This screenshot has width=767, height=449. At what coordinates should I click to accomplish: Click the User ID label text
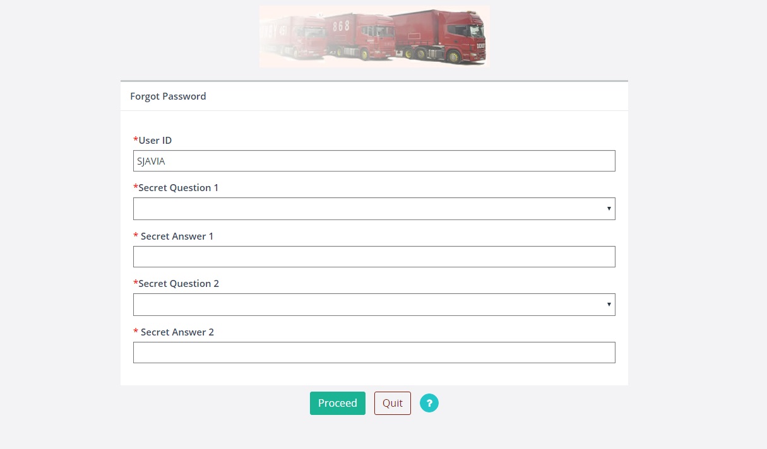(155, 140)
